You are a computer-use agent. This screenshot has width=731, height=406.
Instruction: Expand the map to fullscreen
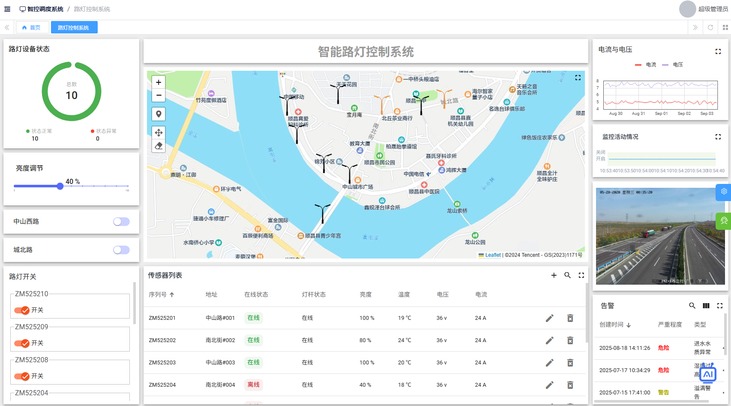[578, 78]
